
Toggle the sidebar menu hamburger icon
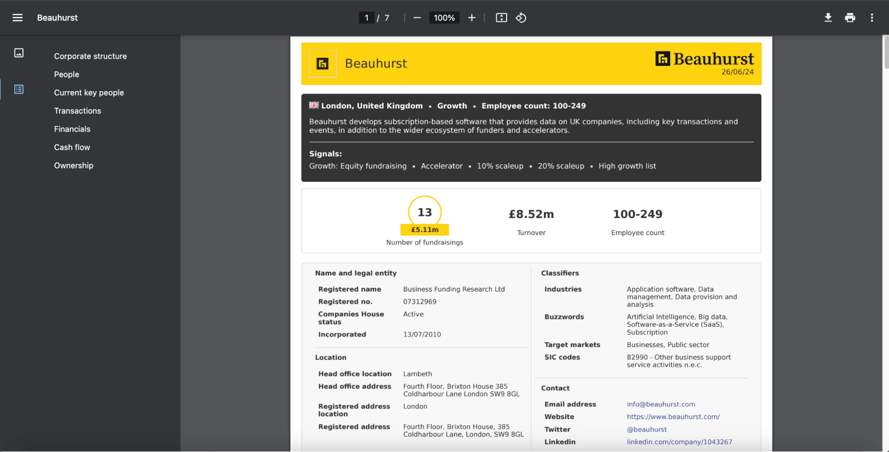[17, 18]
